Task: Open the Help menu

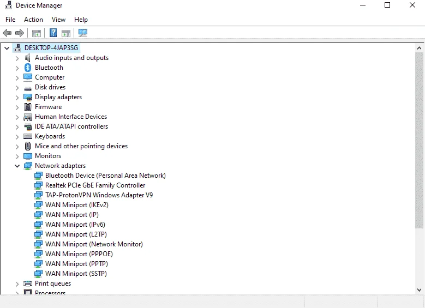Action: [81, 20]
